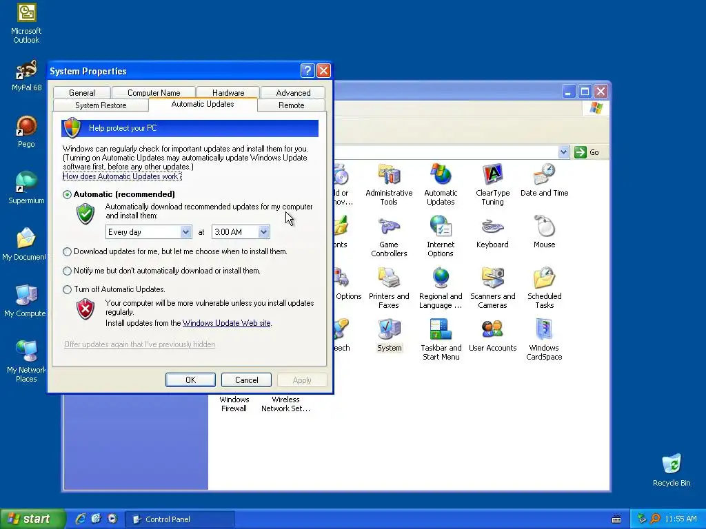Launch media player from quick launch
706x529 pixels.
click(x=112, y=519)
